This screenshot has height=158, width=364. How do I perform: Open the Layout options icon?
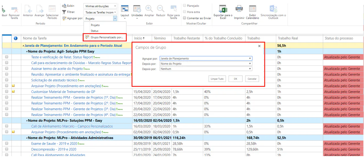[125, 9]
